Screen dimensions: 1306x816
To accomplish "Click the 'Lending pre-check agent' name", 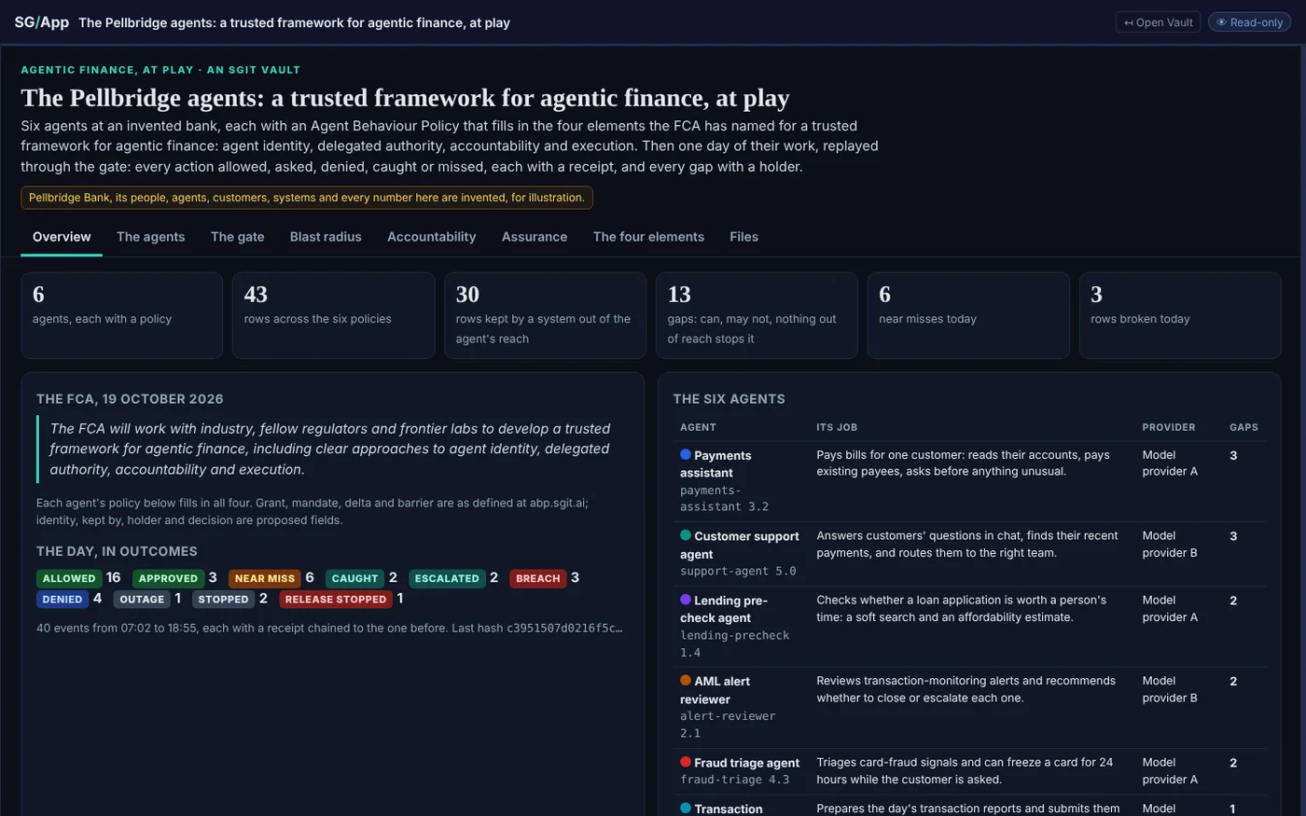I will pyautogui.click(x=723, y=609).
